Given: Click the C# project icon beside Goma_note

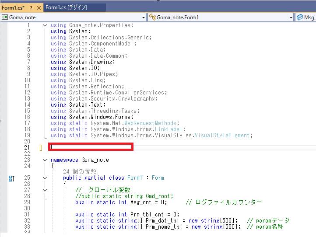Looking at the screenshot, I should 5,17.
